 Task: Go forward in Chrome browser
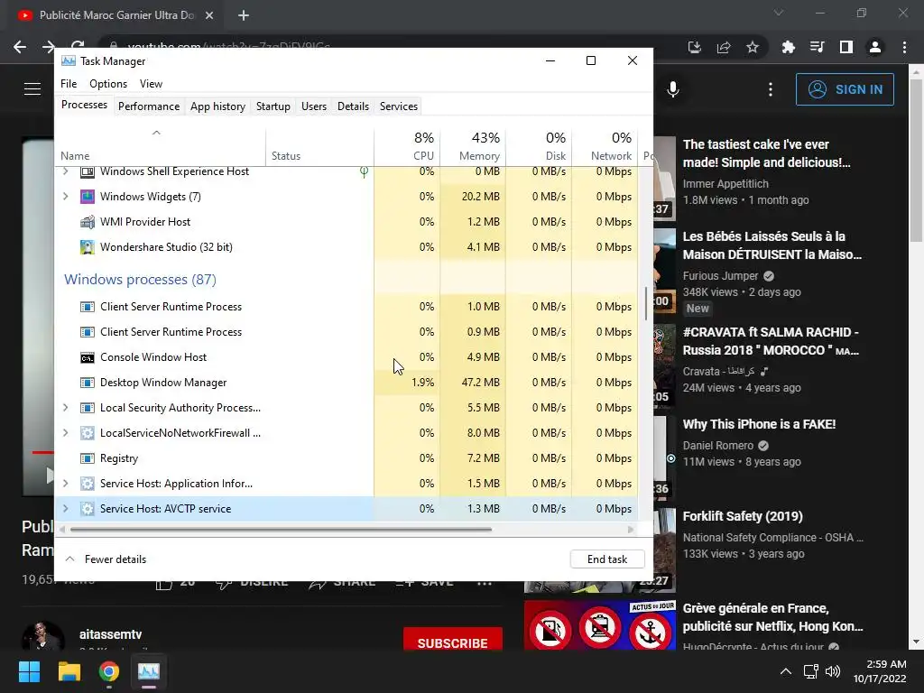49,47
